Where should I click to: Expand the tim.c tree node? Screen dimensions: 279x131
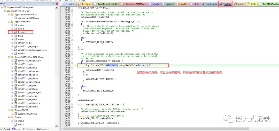point(12,36)
